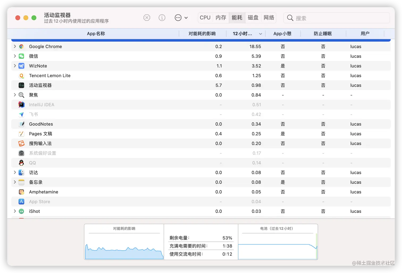Select the 内存 (Memory) tab
Image resolution: width=402 pixels, height=273 pixels.
(221, 18)
